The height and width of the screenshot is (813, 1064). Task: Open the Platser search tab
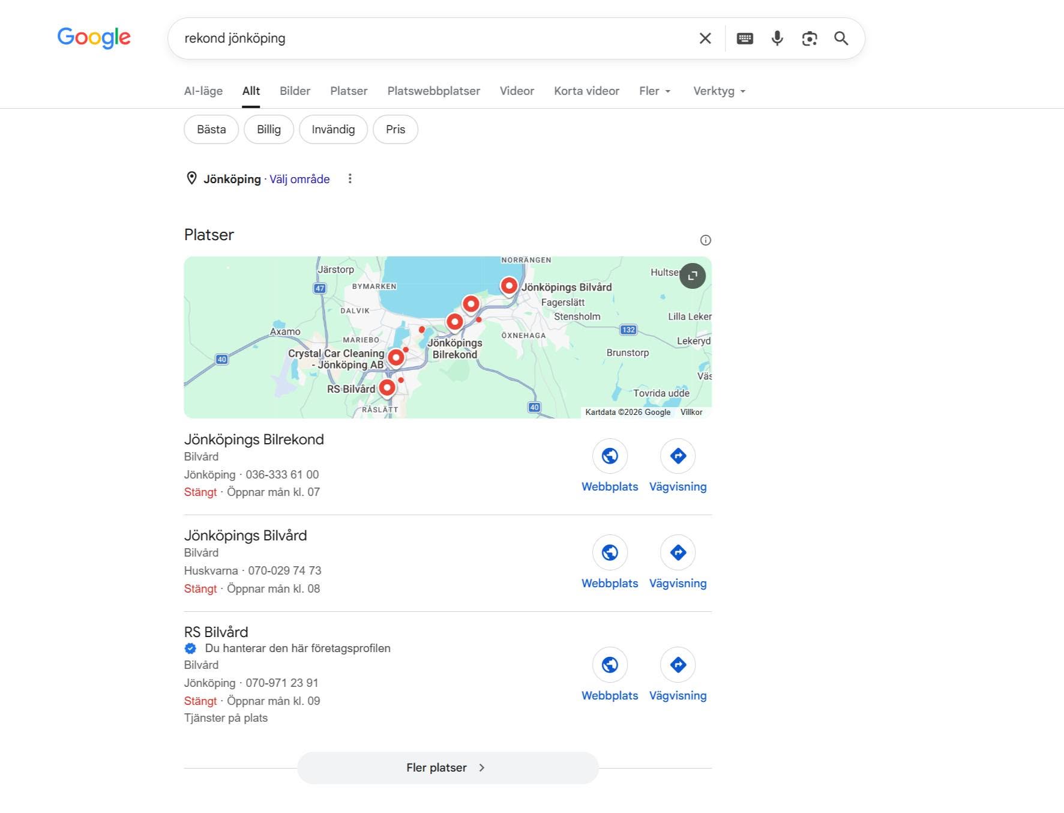pos(349,91)
